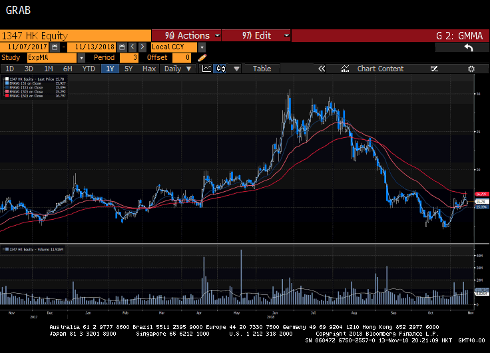Click the 16.797 red price axis label

pos(482,194)
